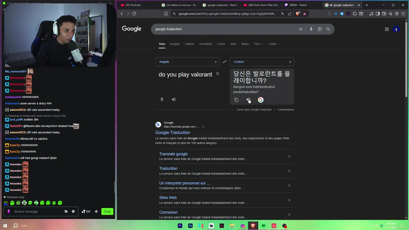Open File Explorer from taskbar
This screenshot has height=230, width=409.
(x=232, y=226)
